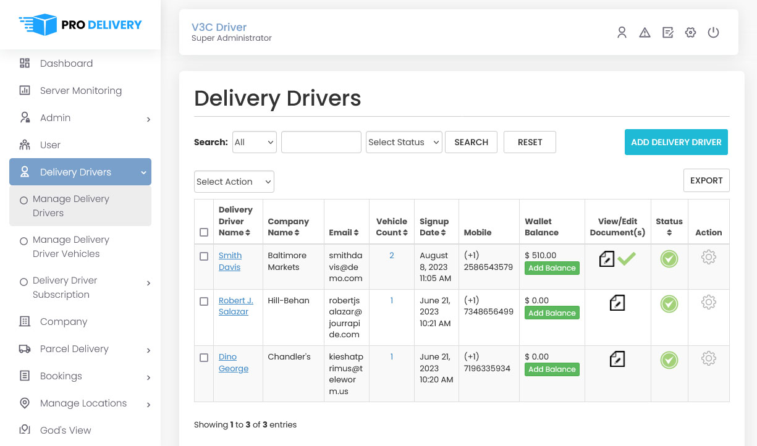Open Smith Davis document edit icon
Viewport: 757px width, 446px height.
607,259
